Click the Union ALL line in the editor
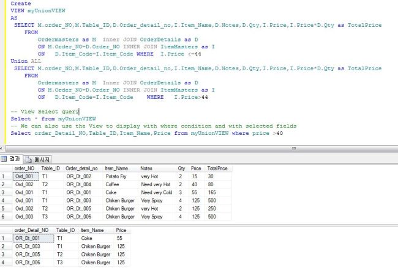Viewport: 398px width, 268px height. [x=26, y=61]
